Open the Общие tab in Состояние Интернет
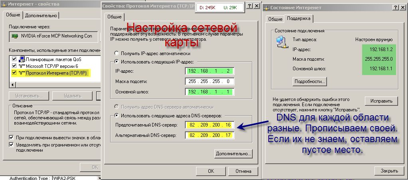 point(275,19)
